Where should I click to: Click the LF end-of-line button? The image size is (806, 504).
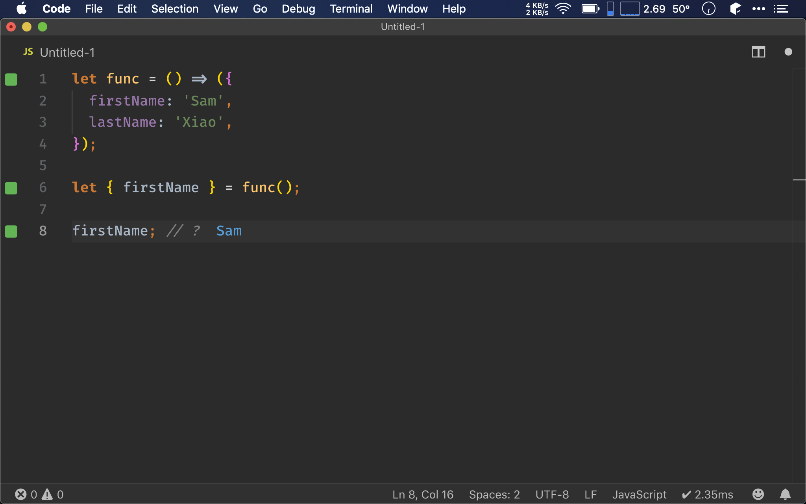coord(590,494)
